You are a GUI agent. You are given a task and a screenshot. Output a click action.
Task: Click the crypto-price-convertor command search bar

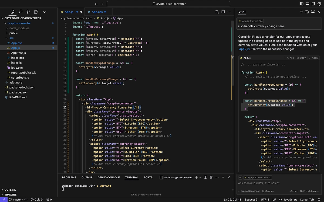click(x=168, y=4)
